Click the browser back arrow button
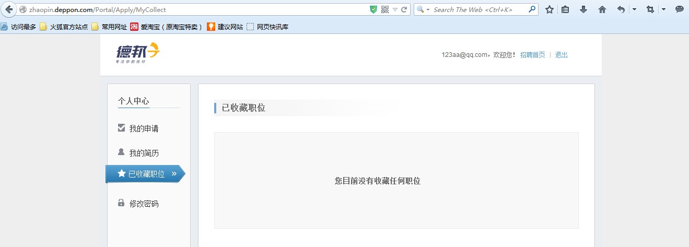 point(8,9)
